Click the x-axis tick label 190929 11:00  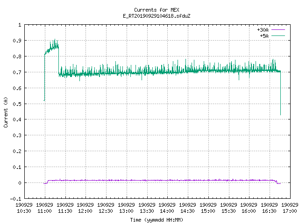click(x=45, y=208)
